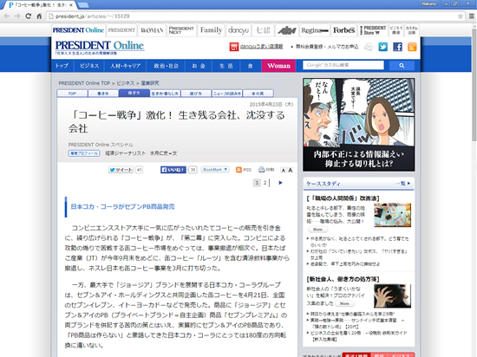This screenshot has height=357, width=477.
Task: Click the next page arrow icon
Action: tap(280, 183)
